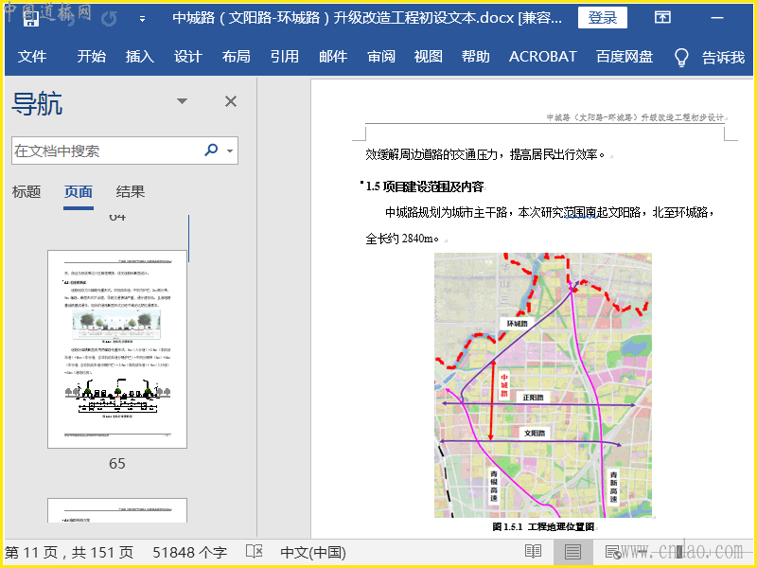The image size is (757, 568).
Task: Close the navigation pane
Action: (x=230, y=101)
